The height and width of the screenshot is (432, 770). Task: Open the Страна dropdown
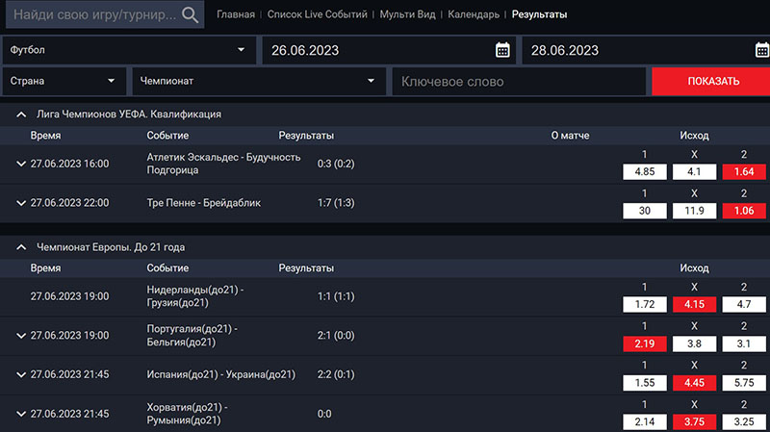64,81
